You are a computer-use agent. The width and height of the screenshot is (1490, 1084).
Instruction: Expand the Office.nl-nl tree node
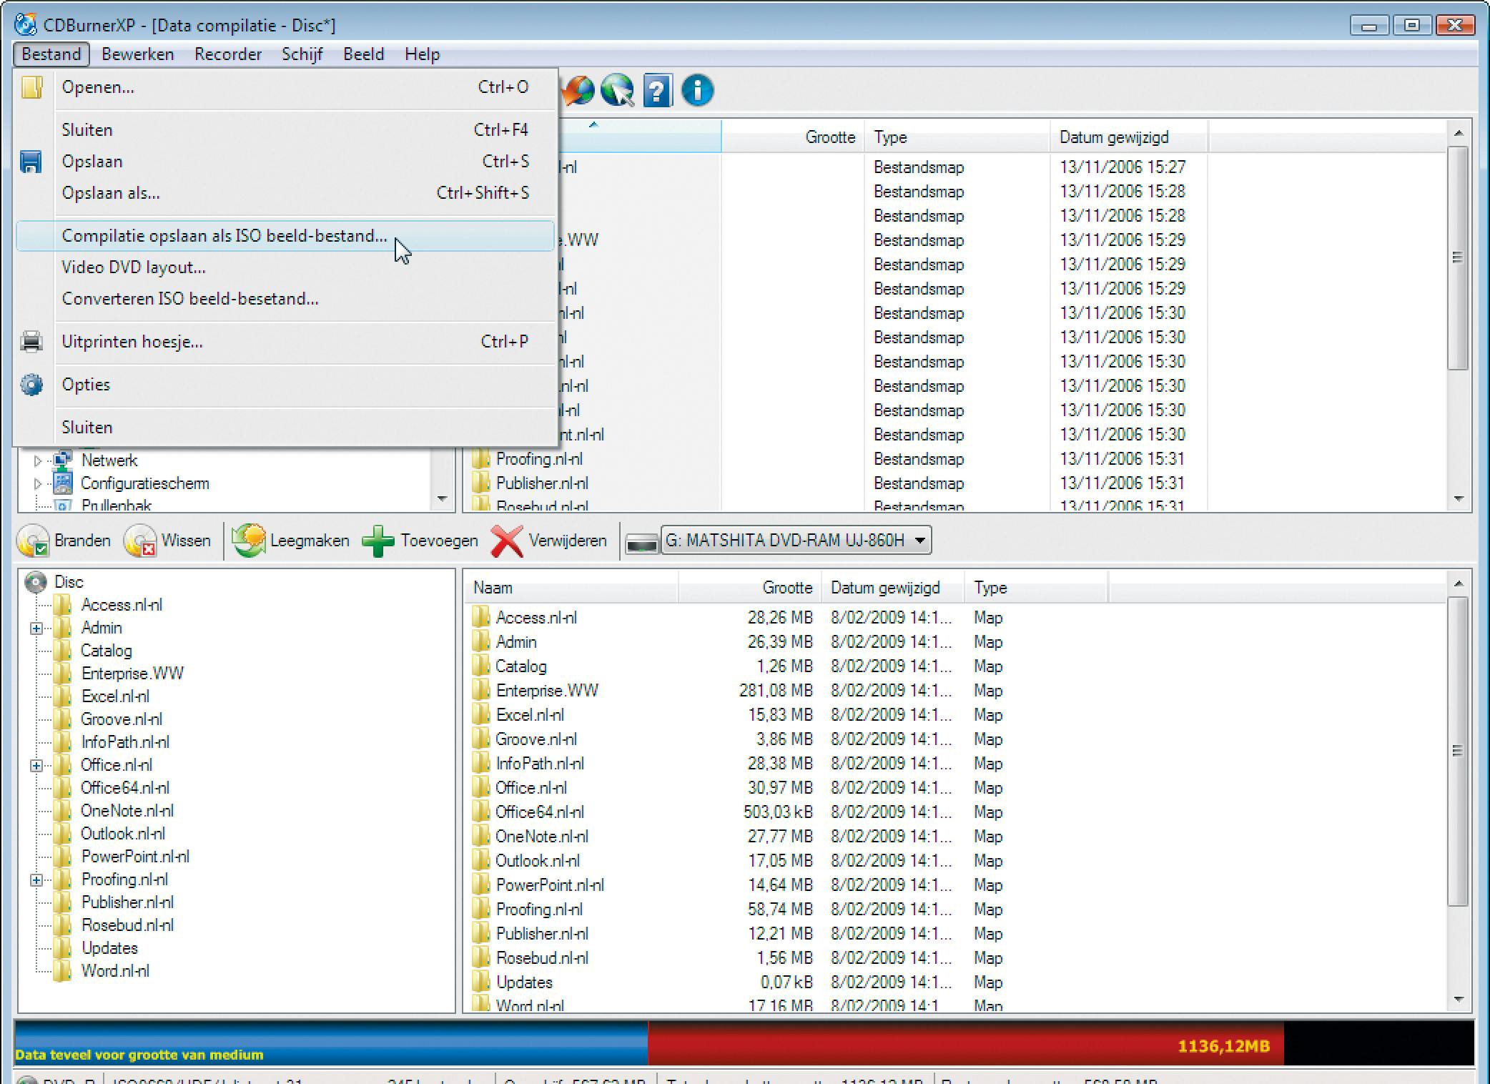(36, 766)
